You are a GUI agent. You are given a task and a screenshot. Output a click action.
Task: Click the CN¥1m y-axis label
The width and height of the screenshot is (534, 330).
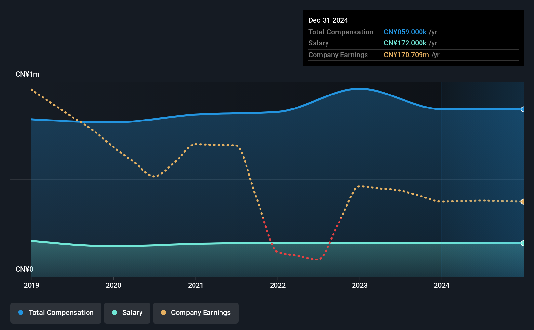click(x=28, y=74)
